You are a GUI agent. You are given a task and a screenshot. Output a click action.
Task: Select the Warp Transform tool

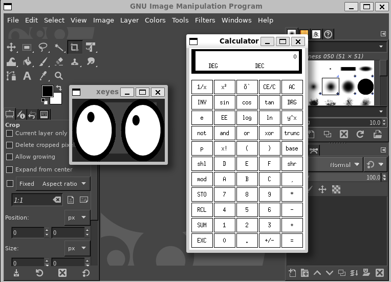point(11,61)
